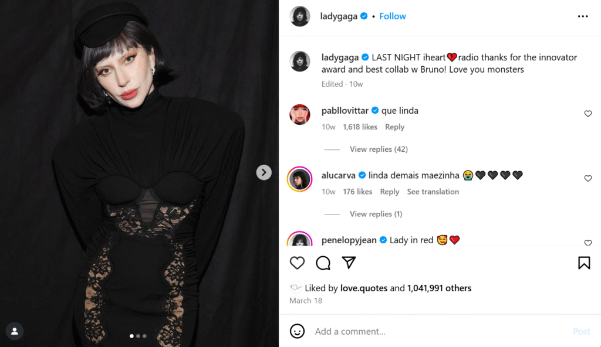Open the comment bubble icon

pos(323,263)
